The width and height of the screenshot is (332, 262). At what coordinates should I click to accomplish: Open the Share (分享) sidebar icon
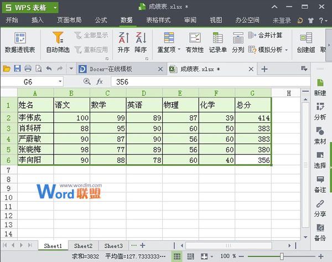[320, 208]
